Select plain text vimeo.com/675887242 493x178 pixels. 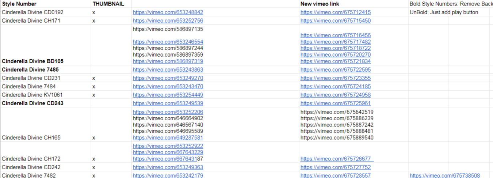coord(337,125)
